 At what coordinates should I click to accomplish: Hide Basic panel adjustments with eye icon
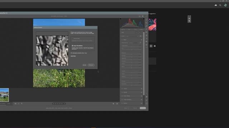141,39
